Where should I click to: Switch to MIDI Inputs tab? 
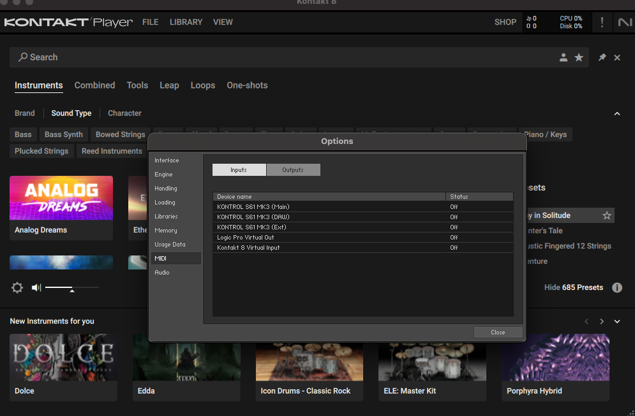point(239,170)
